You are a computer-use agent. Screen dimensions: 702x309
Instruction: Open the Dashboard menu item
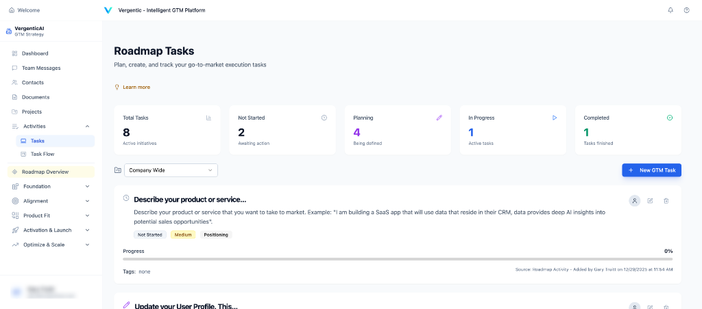coord(51,53)
